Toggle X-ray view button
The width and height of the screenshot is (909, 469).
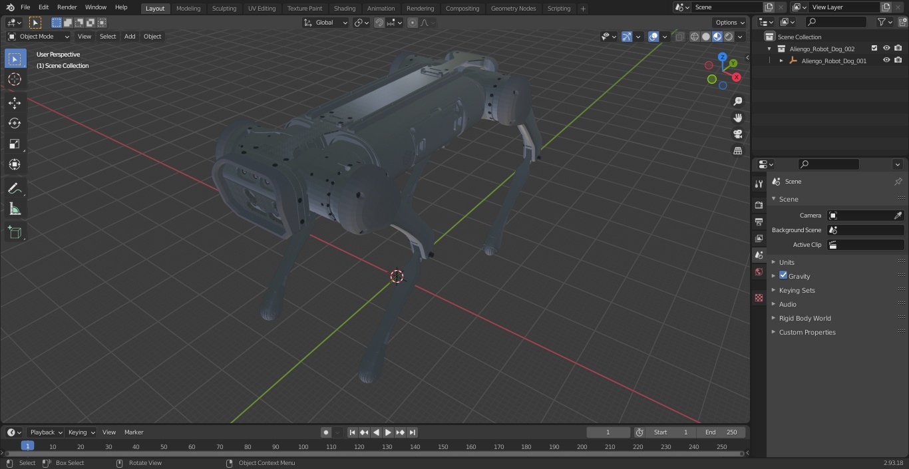pos(679,37)
